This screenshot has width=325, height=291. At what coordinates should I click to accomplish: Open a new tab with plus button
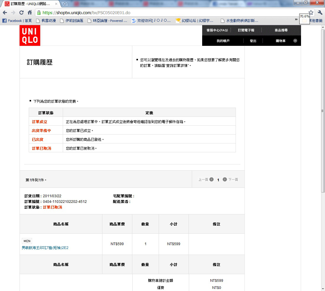65,4
